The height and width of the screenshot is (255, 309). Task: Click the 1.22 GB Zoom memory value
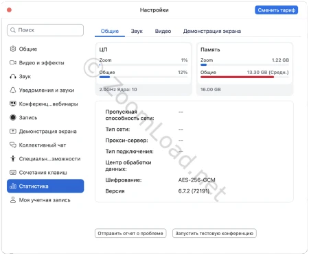click(280, 60)
